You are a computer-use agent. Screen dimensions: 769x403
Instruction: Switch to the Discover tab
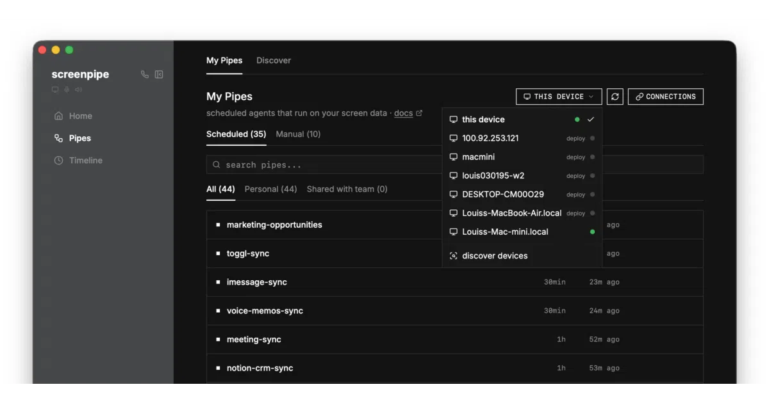274,61
